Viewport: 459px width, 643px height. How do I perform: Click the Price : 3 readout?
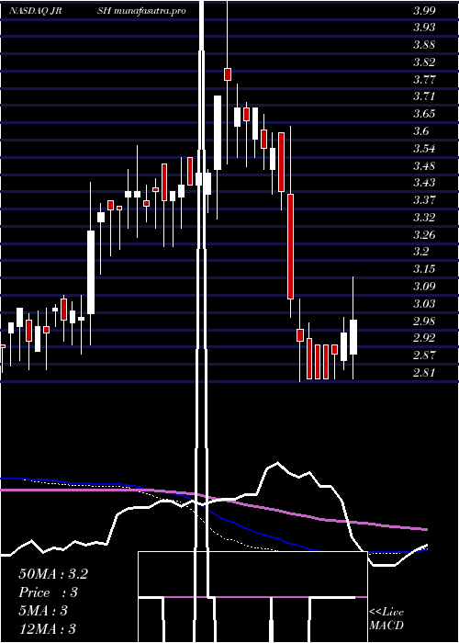coord(49,592)
